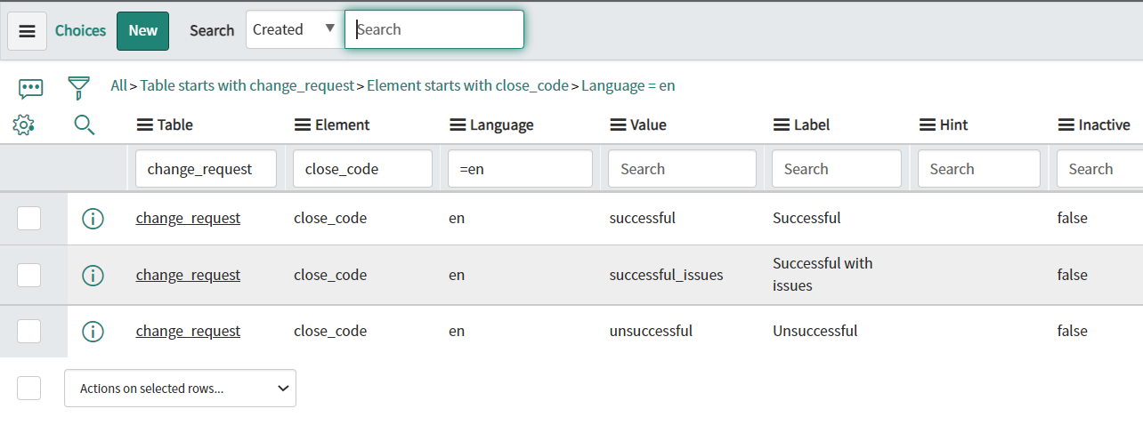Toggle the select-all checkbox beside Actions dropdown
The height and width of the screenshot is (425, 1143).
click(29, 388)
